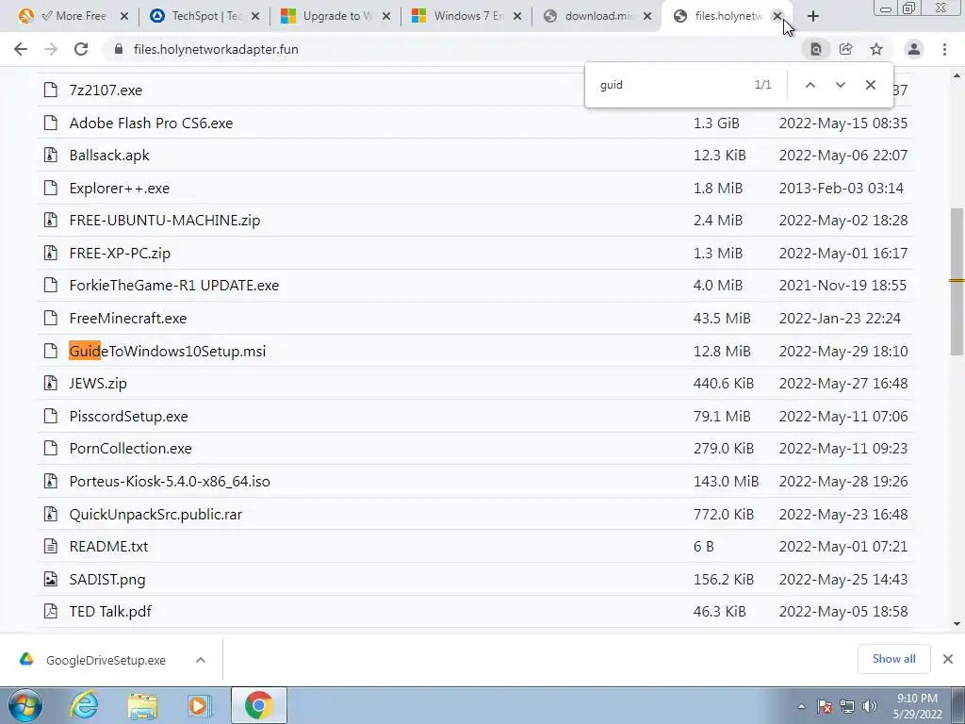Open the GoogleDriveSetup.exe downloaded file

(106, 660)
